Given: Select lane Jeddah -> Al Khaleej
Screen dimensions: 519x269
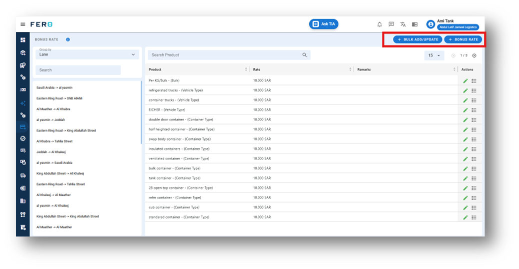Looking at the screenshot, I should [x=51, y=152].
